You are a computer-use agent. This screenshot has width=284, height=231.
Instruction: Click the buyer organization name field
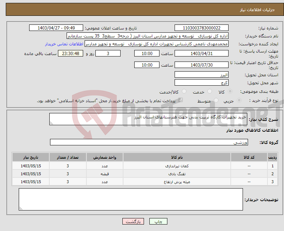pyautogui.click(x=148, y=36)
